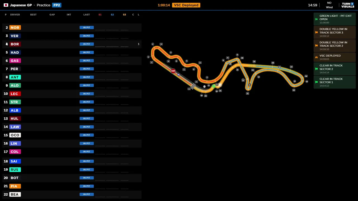Select the HUL driver tag

tap(15, 118)
